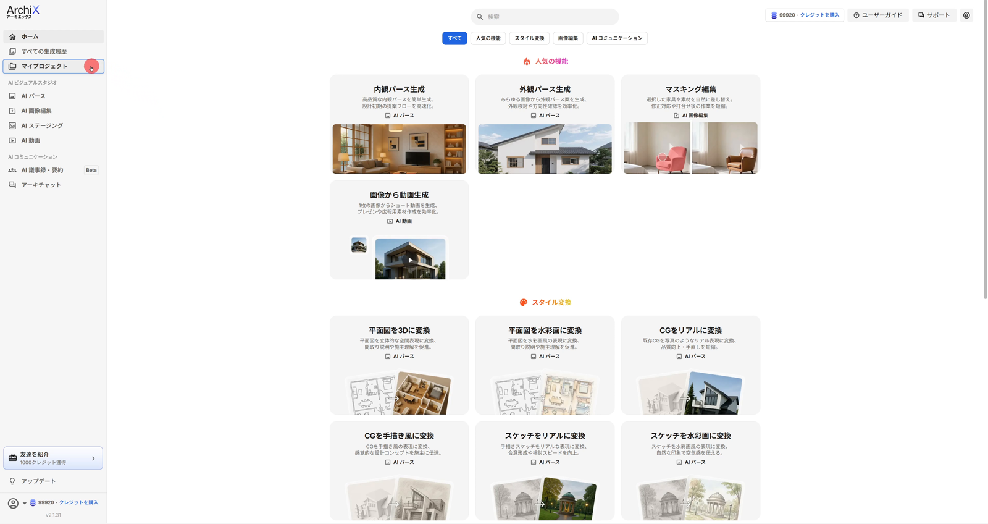Screen dimensions: 988x524
Task: Switch to the AI コミュニケーション filter tab
Action: 617,38
